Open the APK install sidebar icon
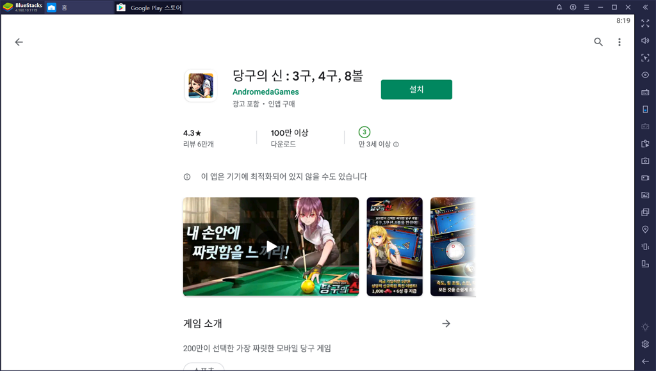Screen dimensions: 656x371 coord(645,143)
